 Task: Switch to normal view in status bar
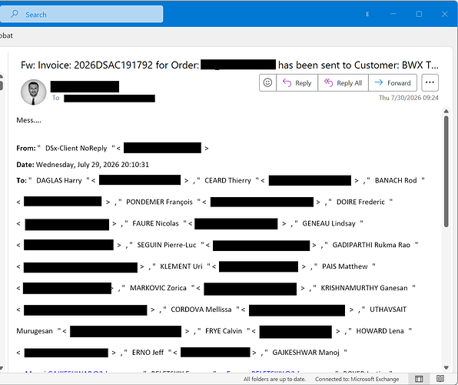pyautogui.click(x=419, y=379)
